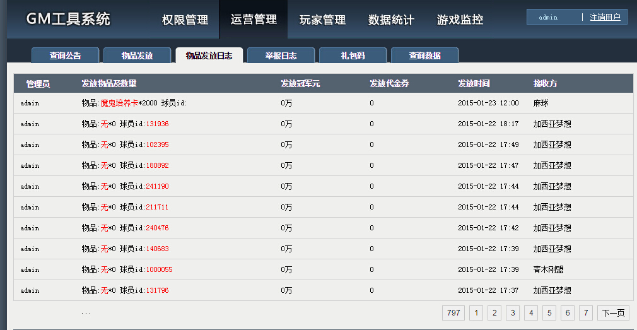This screenshot has height=330, width=637.
Task: Click timestamp 2015-01-22 17:47
Action: [488, 165]
